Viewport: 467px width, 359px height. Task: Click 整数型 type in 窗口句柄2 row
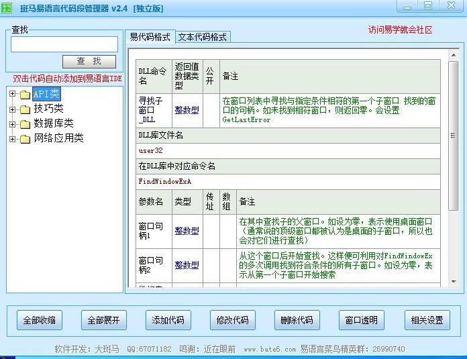tap(187, 265)
